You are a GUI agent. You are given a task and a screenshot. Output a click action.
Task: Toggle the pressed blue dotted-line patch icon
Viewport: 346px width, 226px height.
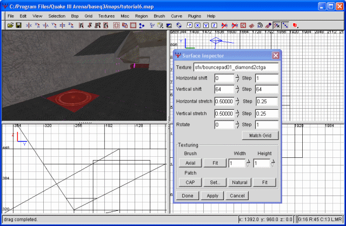(285, 25)
